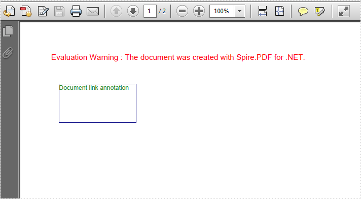Viewport: 361px width, 199px height.
Task: Zoom in with the plus button
Action: tap(199, 11)
